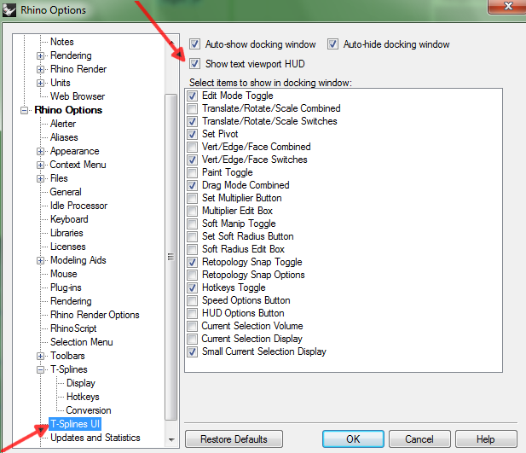Select Licenses in the options tree

point(68,247)
